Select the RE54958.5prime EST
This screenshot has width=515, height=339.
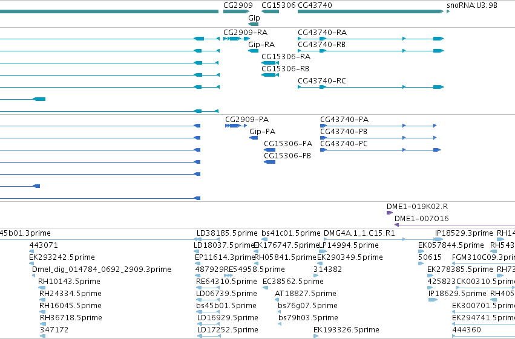[254, 270]
